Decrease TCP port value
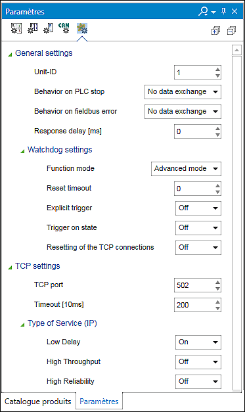The width and height of the screenshot is (245, 412). click(217, 288)
